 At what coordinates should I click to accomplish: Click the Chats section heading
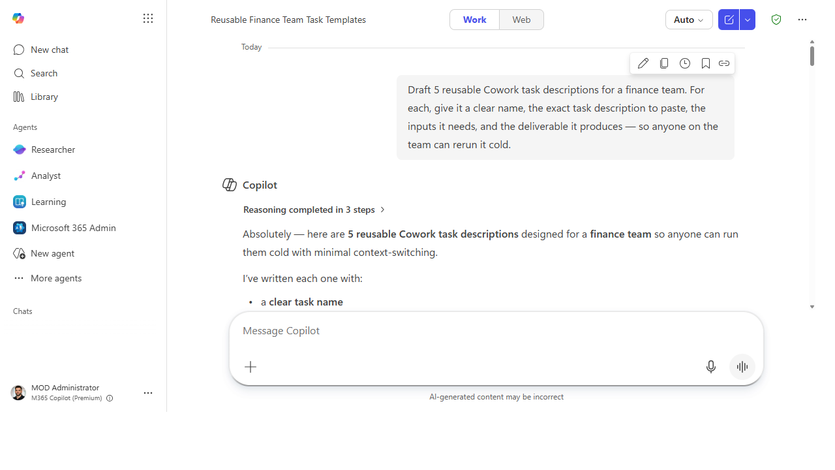coord(23,311)
